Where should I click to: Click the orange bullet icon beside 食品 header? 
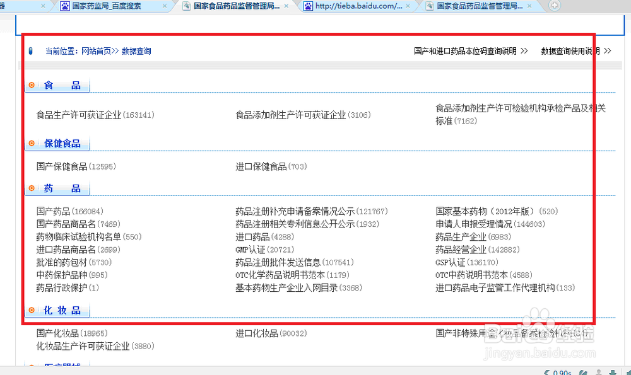(31, 85)
